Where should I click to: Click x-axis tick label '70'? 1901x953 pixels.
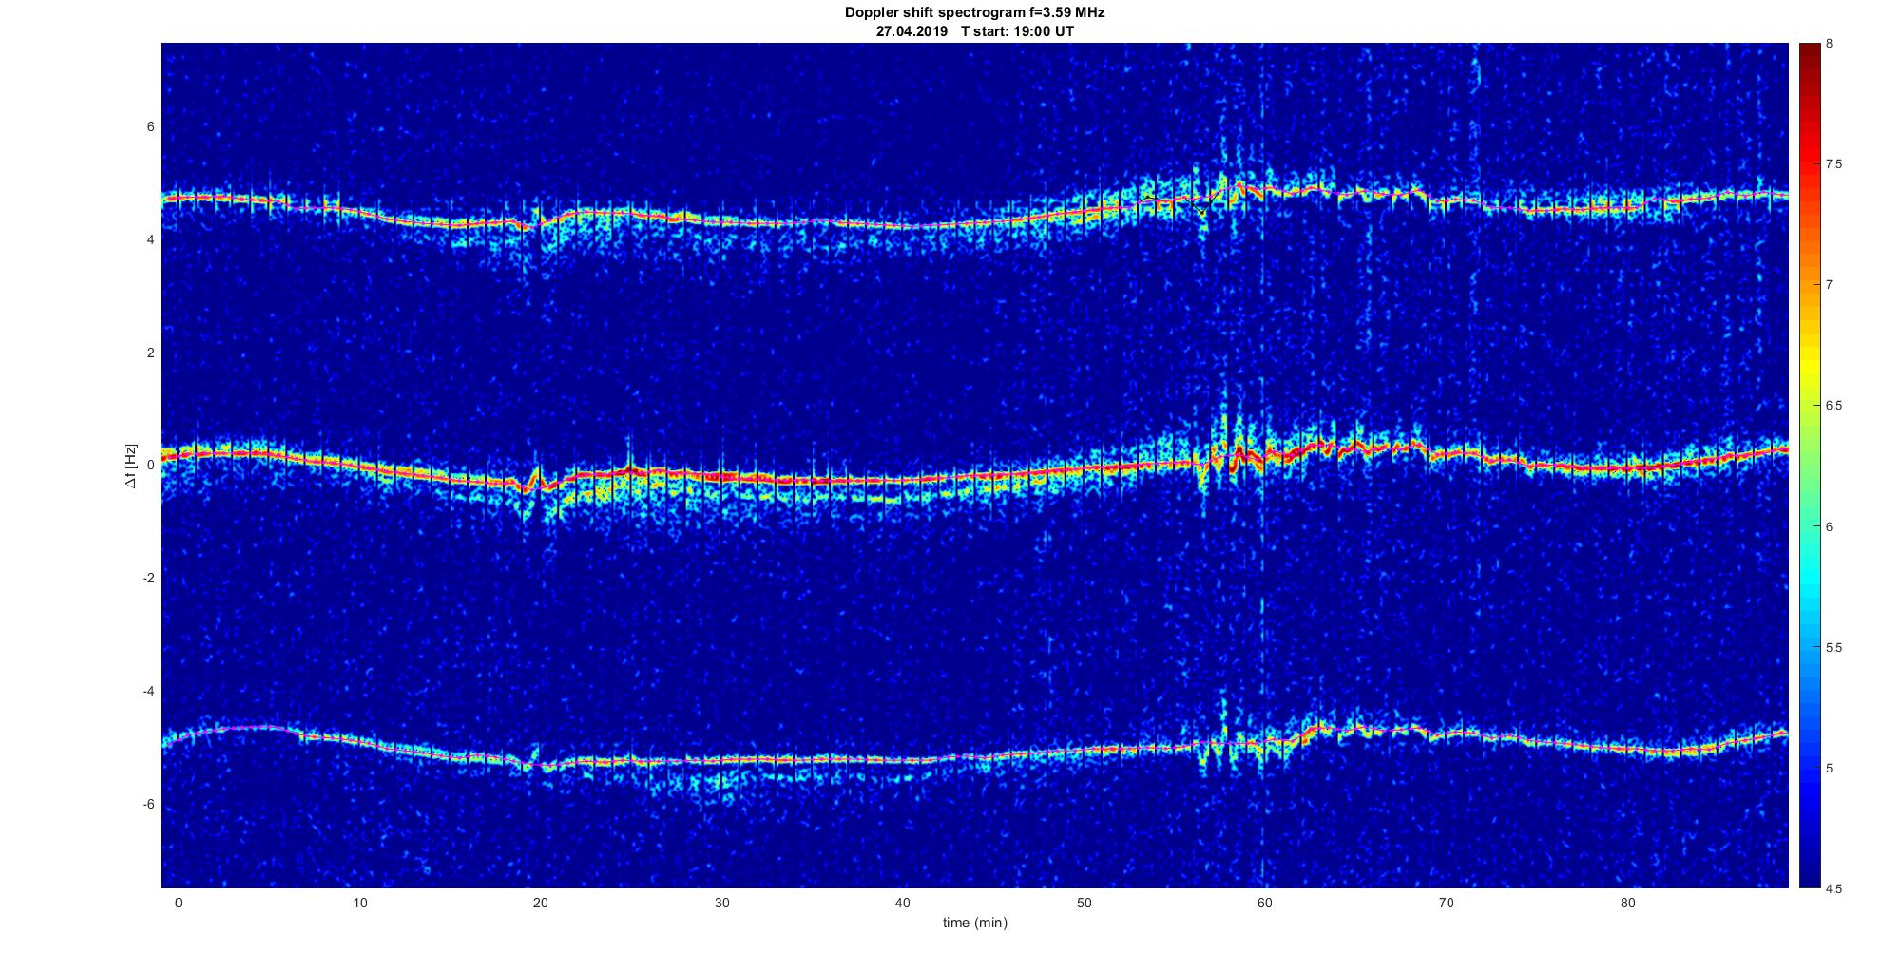pyautogui.click(x=1447, y=903)
